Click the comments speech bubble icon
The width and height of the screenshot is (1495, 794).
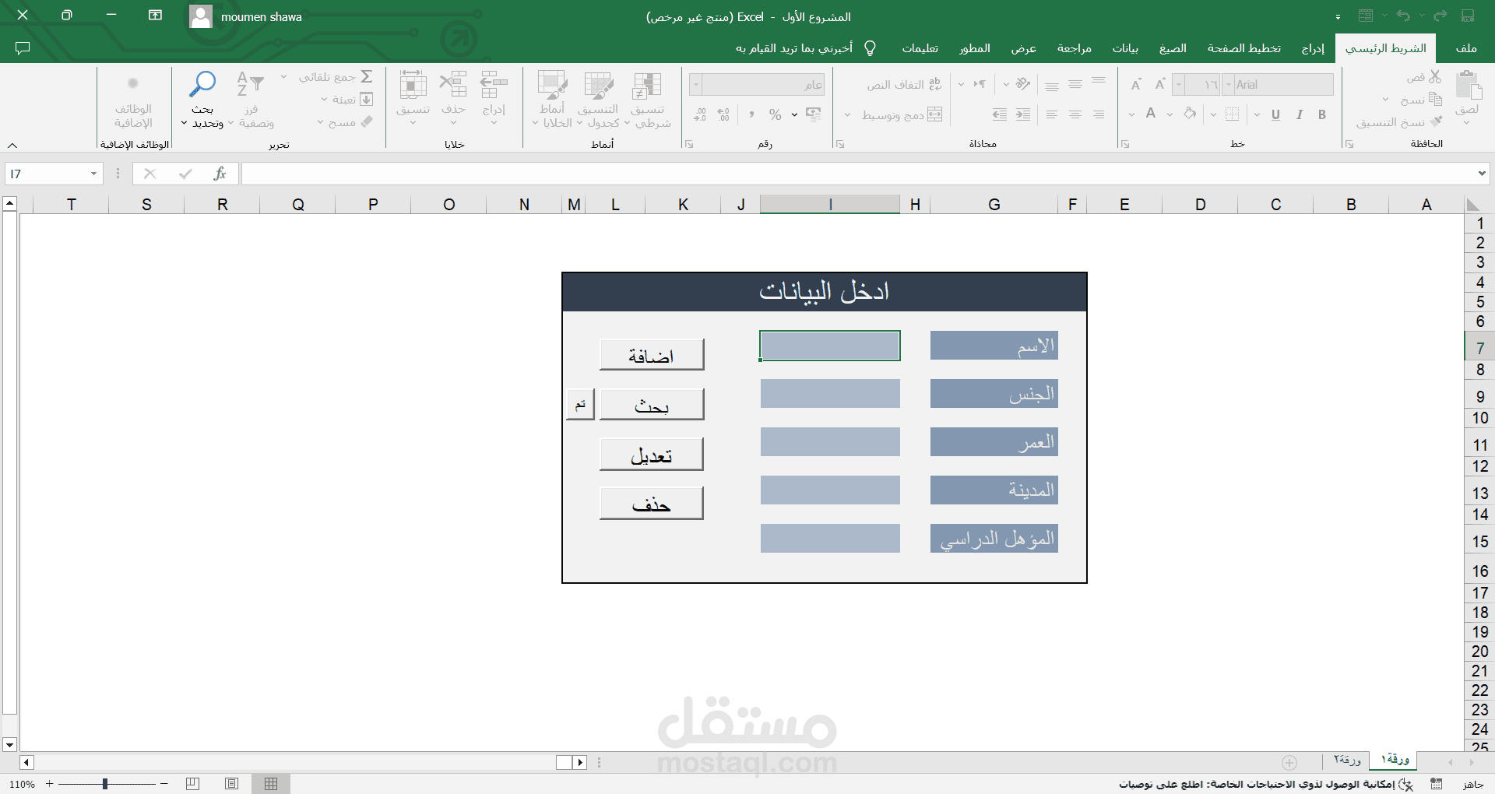(23, 48)
